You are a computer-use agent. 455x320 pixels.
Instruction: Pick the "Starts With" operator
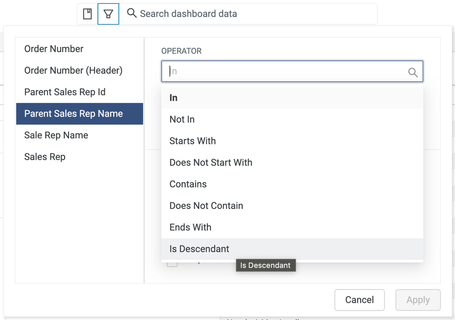193,141
